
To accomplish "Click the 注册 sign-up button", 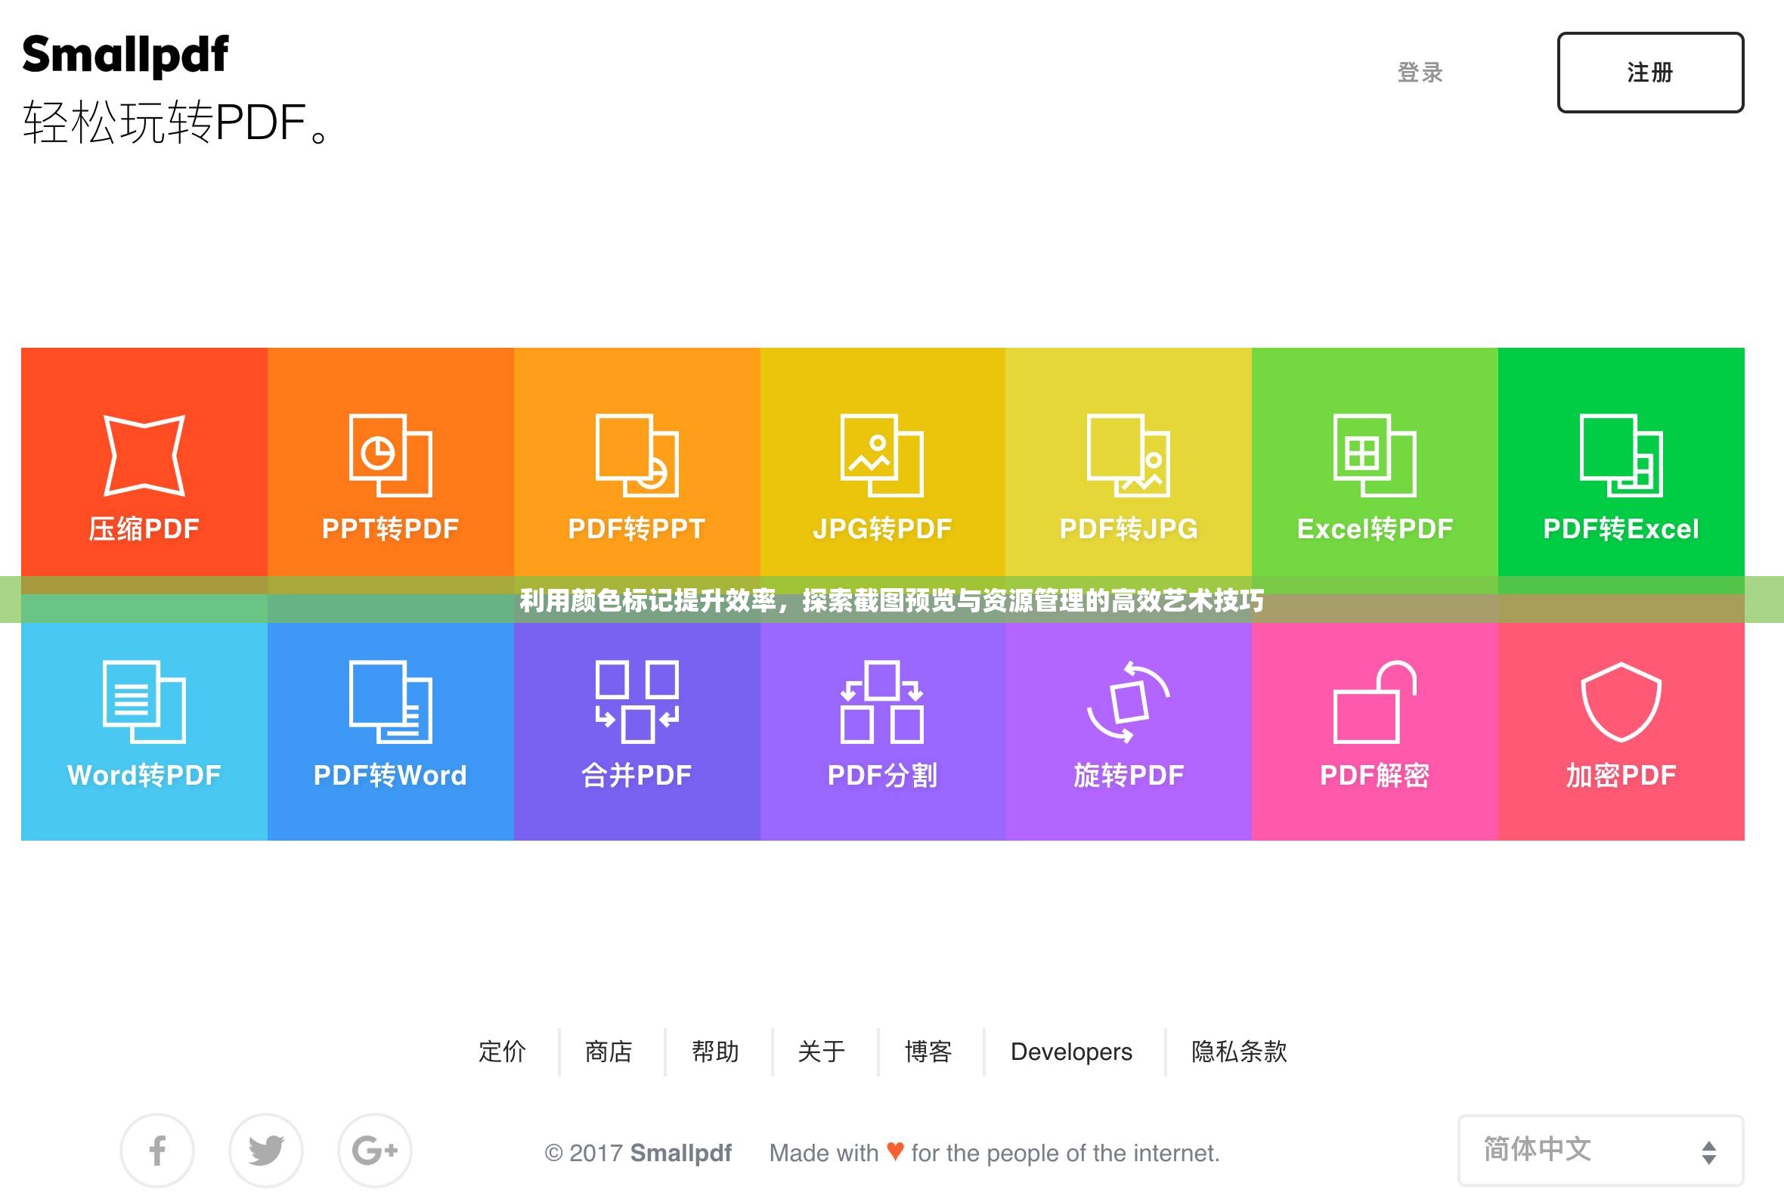I will coord(1649,73).
